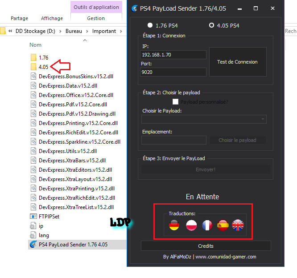
Task: Click the lang config file icon
Action: (x=33, y=235)
